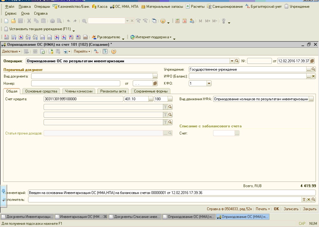Click the information icon in main toolbar
The height and width of the screenshot is (227, 319).
[x=163, y=21]
